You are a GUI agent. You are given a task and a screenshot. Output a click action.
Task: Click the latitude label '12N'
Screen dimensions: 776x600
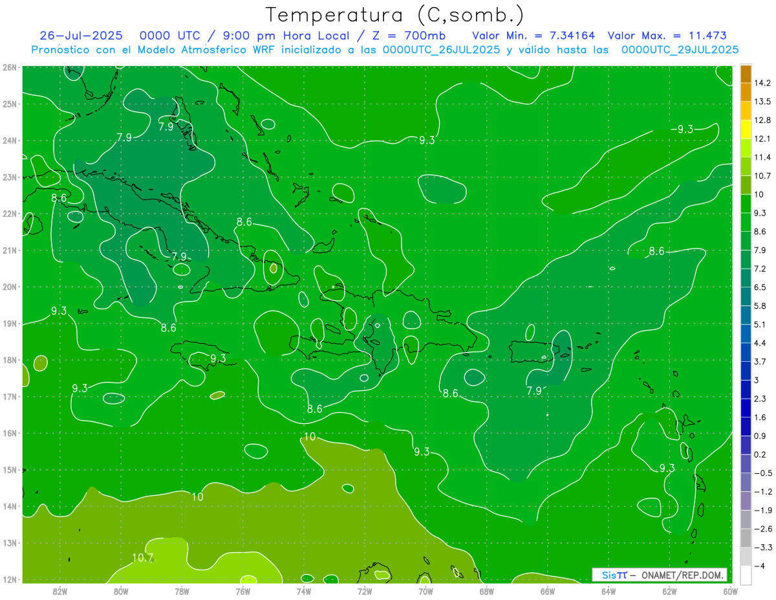pos(9,579)
